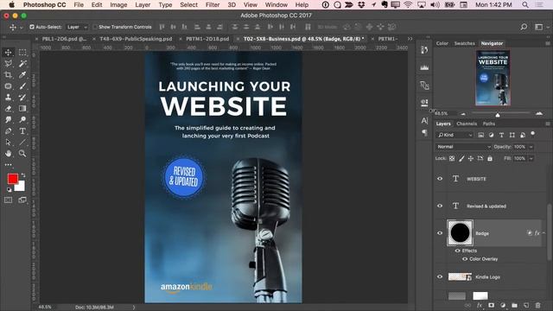Open the History panel icon
The height and width of the screenshot is (311, 553).
coord(424,50)
